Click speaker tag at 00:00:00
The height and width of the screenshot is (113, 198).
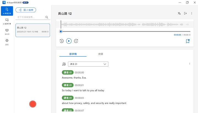68,73
